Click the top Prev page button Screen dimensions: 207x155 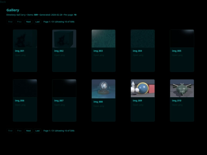click(19, 22)
